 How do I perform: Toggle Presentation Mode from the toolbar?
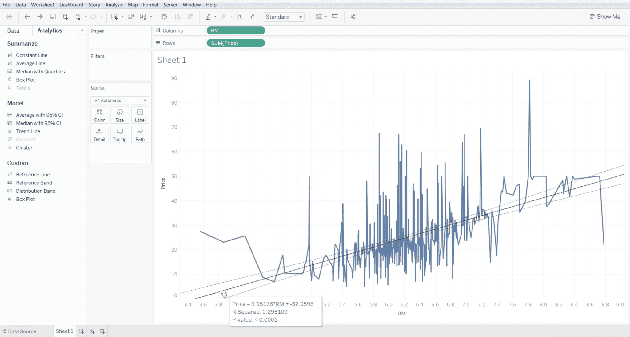pos(335,17)
